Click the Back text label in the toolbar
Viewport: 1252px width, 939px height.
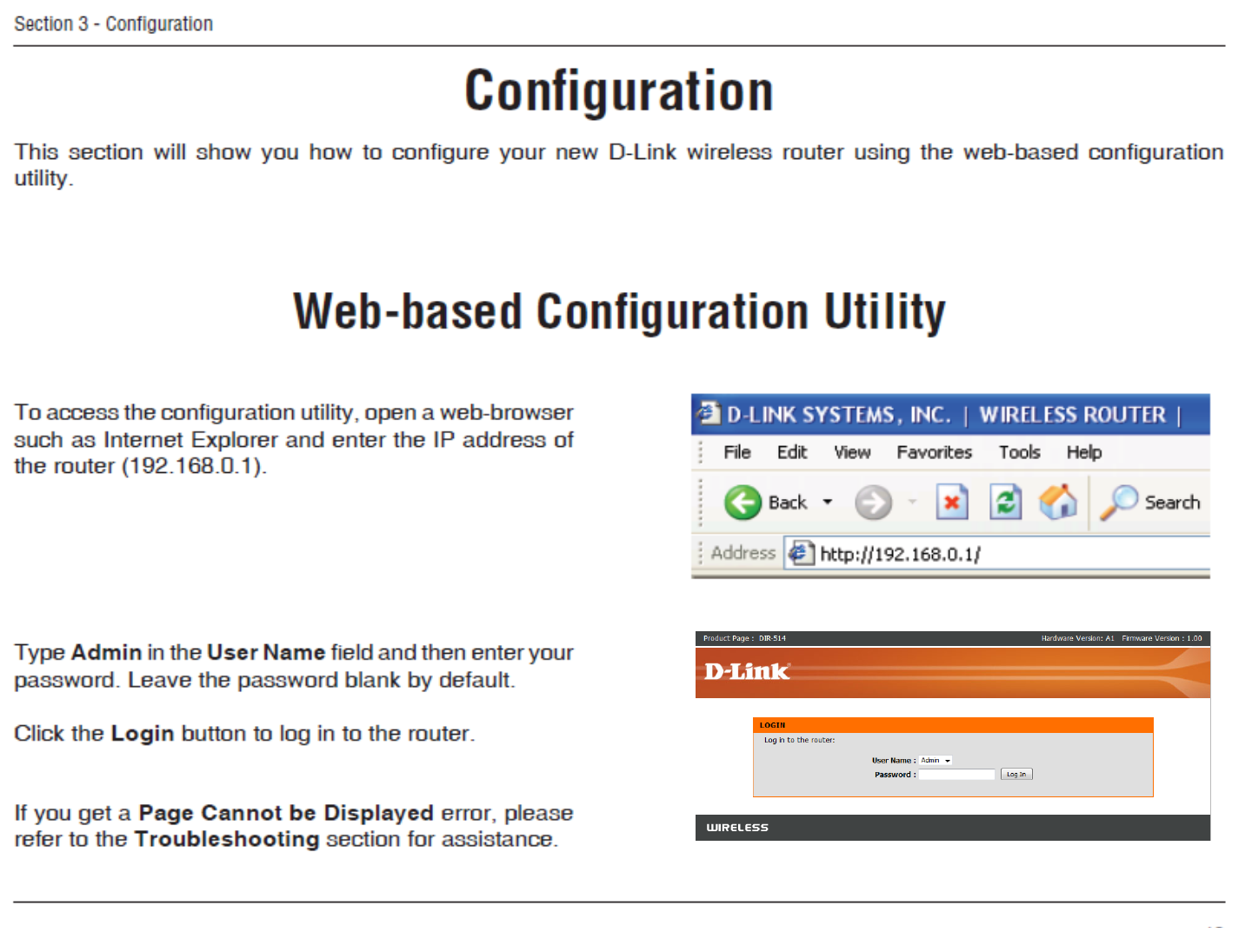[788, 503]
